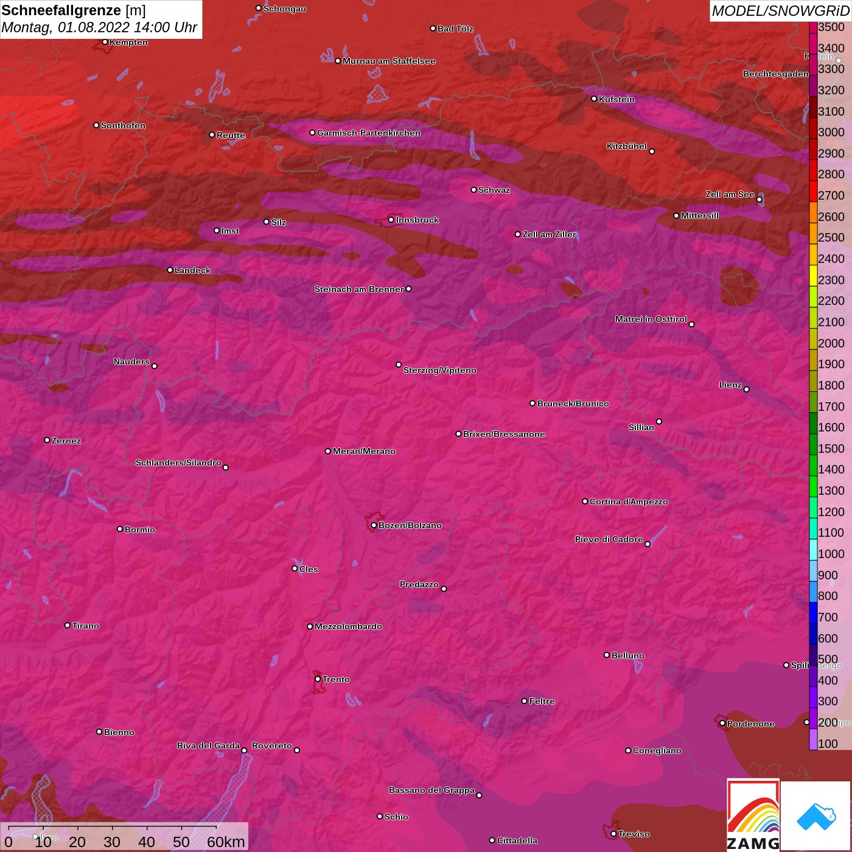This screenshot has height=852, width=852.
Task: Select the Riva del Garda label
Action: [208, 745]
